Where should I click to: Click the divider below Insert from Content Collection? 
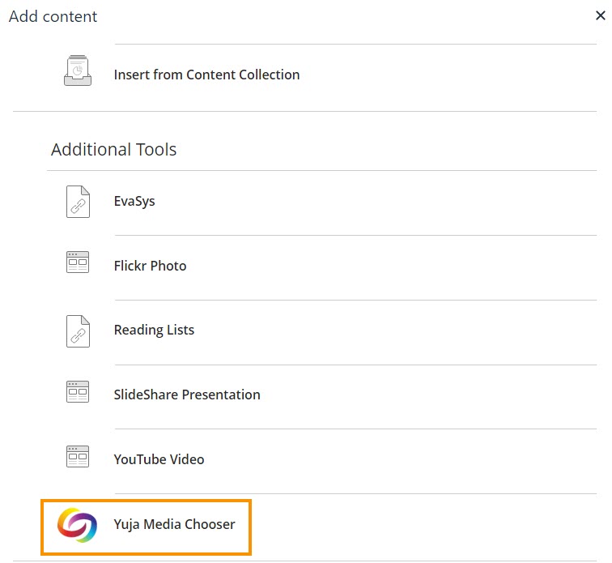tap(305, 111)
